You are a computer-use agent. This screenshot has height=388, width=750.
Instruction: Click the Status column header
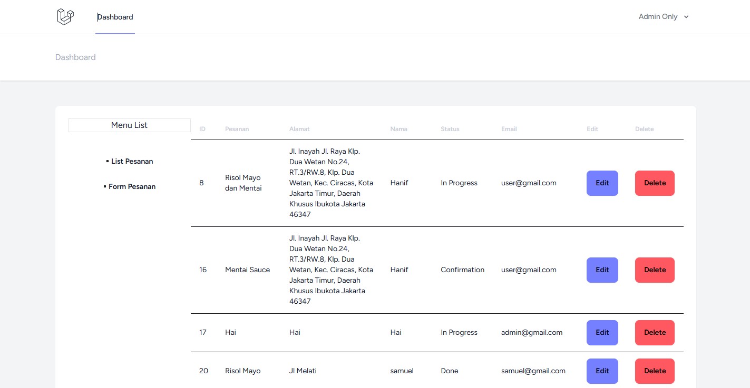tap(450, 129)
